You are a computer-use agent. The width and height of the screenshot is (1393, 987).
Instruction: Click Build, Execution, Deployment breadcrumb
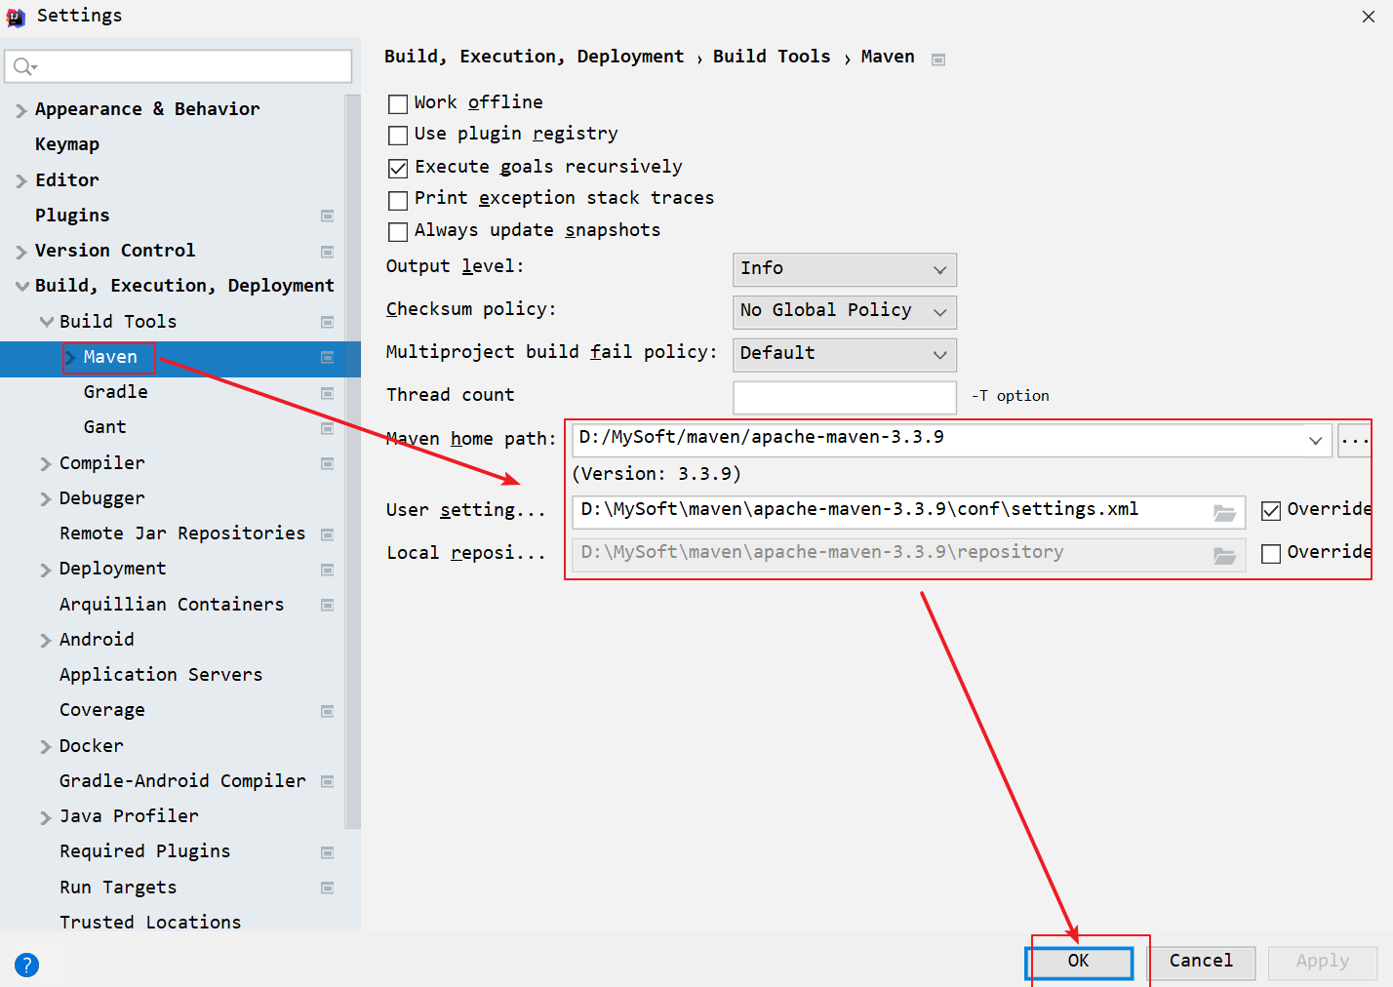tap(535, 57)
